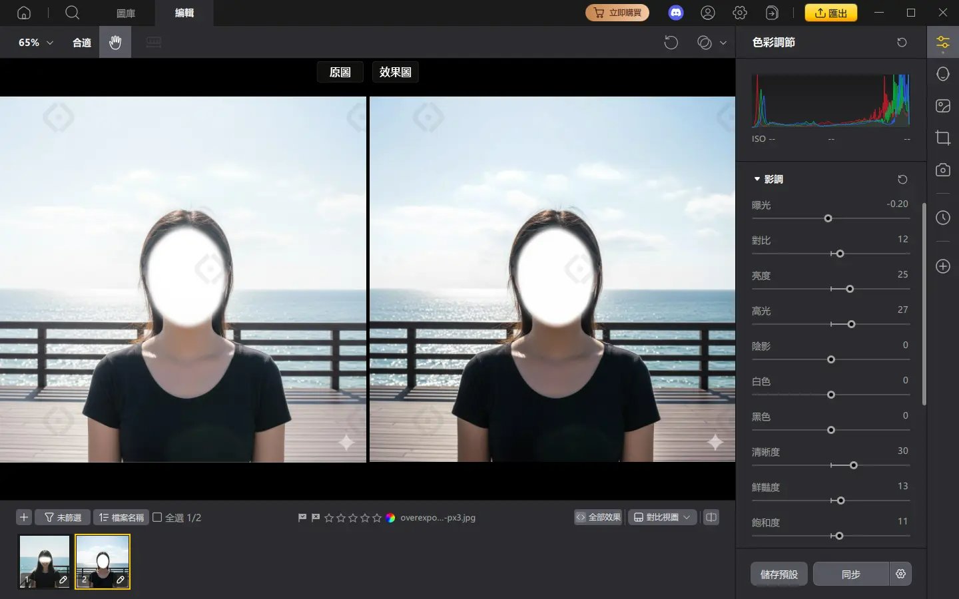This screenshot has width=959, height=599.
Task: Click the 曝光 exposure slider handle
Action: tap(828, 218)
